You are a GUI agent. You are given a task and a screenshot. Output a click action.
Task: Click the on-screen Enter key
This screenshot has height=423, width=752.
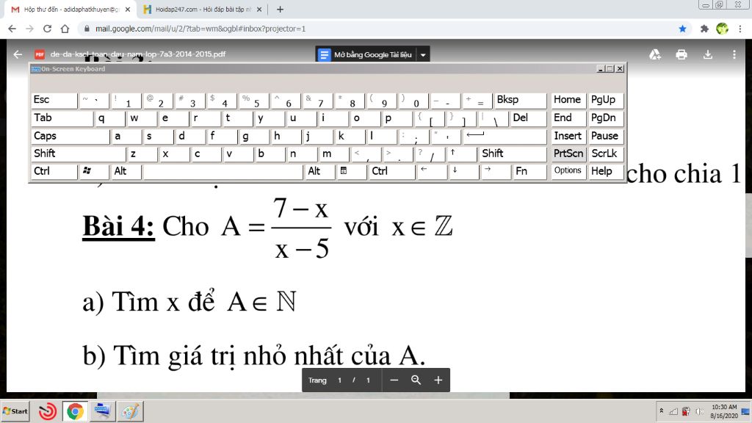[505, 136]
